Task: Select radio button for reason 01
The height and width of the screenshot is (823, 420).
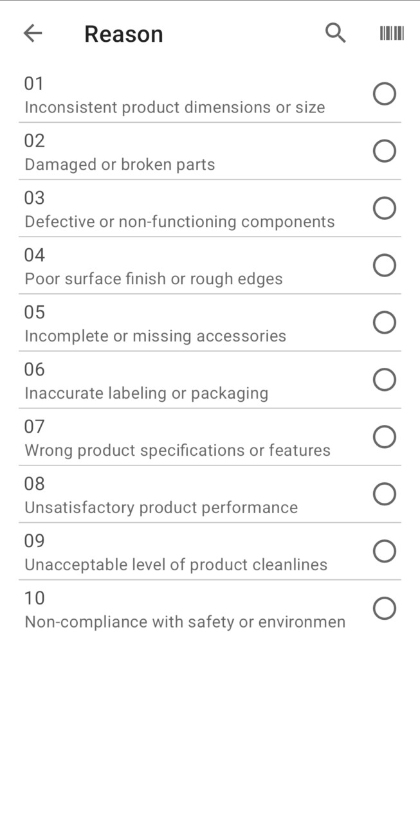Action: (x=384, y=94)
